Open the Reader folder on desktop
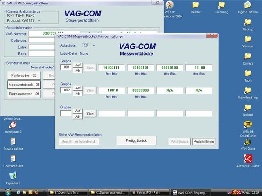Viewport: 262px width, 196px height. pos(196,5)
